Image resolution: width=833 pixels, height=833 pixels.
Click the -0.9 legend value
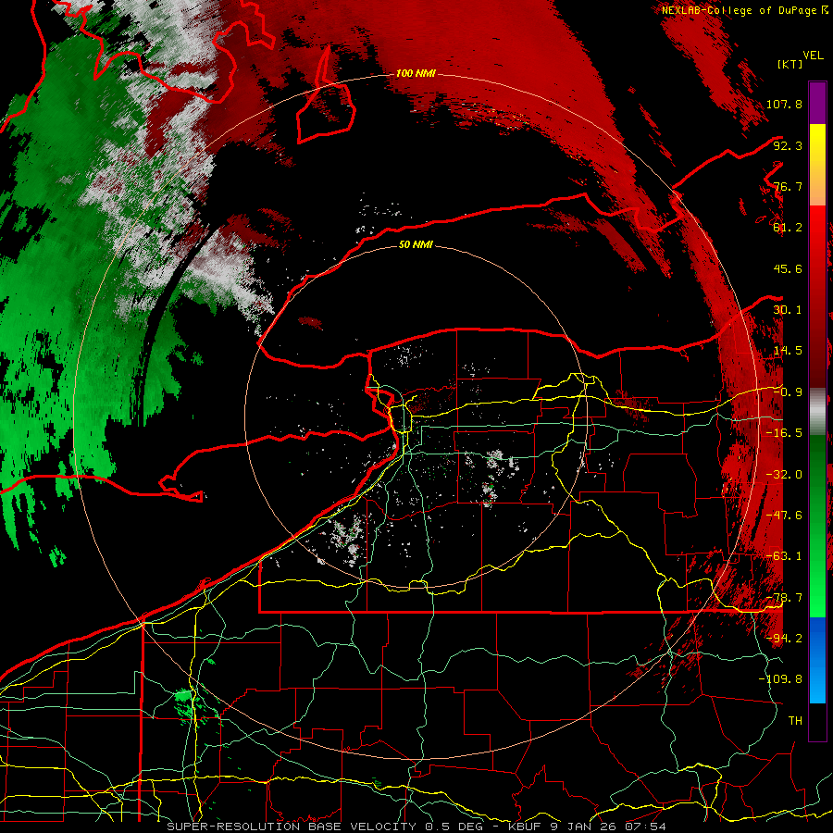pos(788,392)
